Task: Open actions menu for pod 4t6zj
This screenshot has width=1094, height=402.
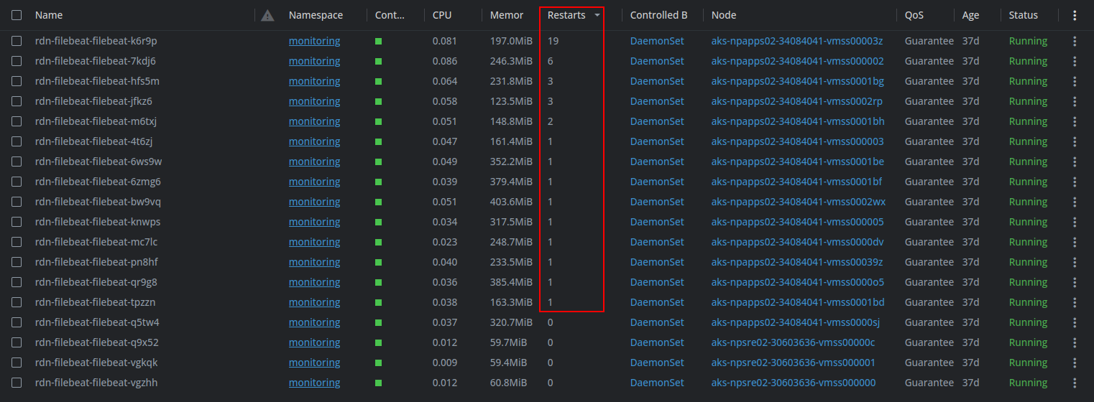Action: [x=1075, y=141]
